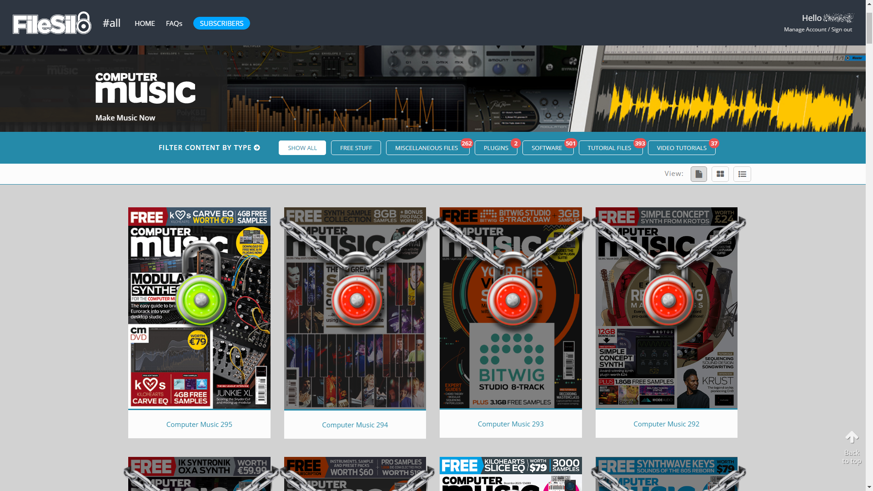Click red locked padlock on issue 294
873x491 pixels.
pyautogui.click(x=356, y=300)
